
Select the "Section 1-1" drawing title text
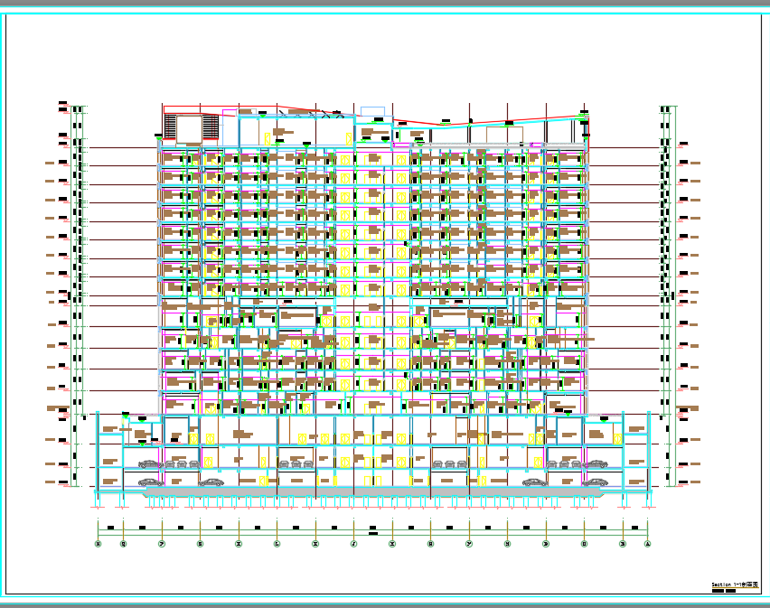click(735, 585)
